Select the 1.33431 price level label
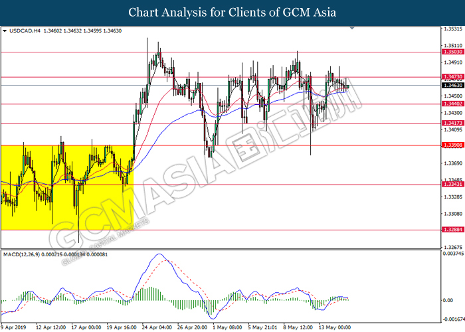 pyautogui.click(x=453, y=185)
